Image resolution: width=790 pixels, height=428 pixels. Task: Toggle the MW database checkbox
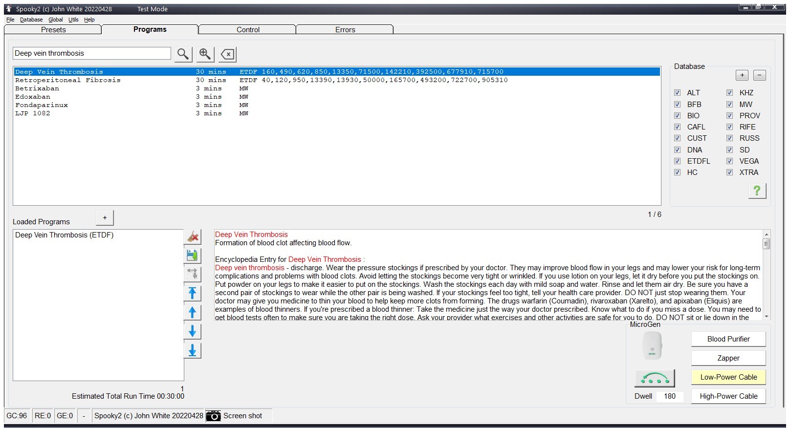point(729,105)
